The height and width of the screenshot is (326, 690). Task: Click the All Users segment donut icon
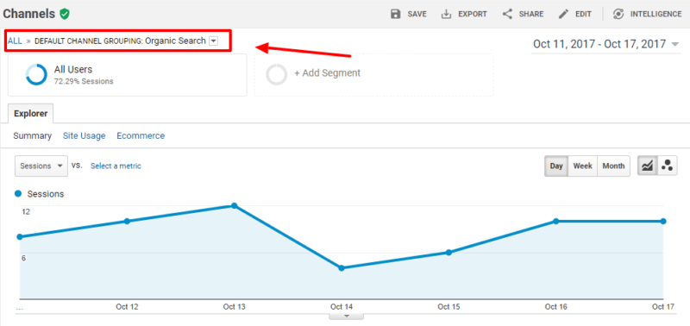(x=36, y=75)
